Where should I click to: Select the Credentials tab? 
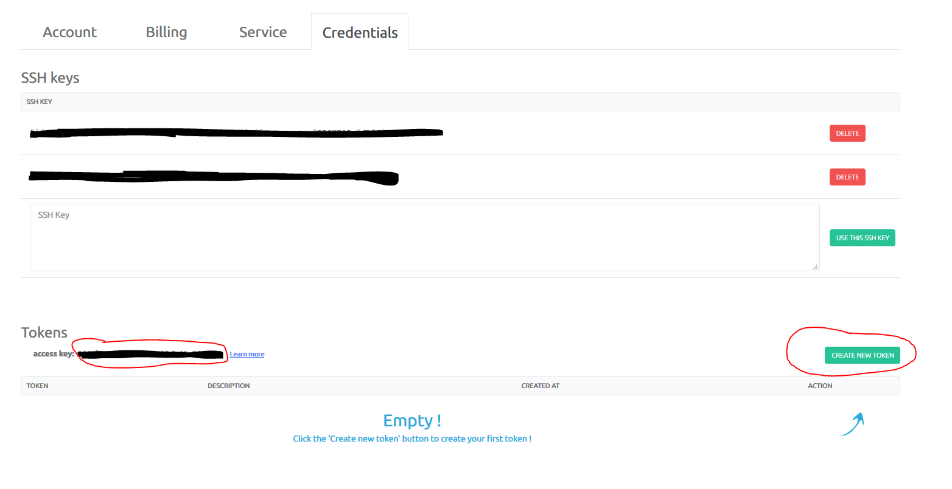[360, 32]
